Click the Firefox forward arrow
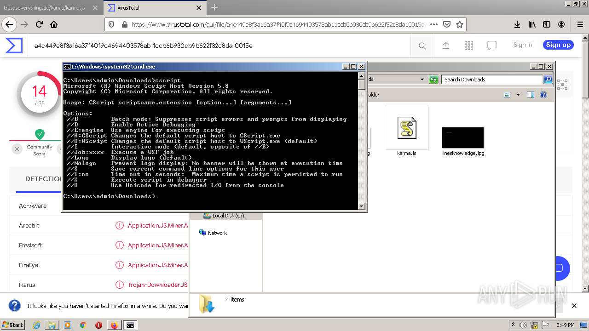The image size is (589, 331). pos(24,24)
